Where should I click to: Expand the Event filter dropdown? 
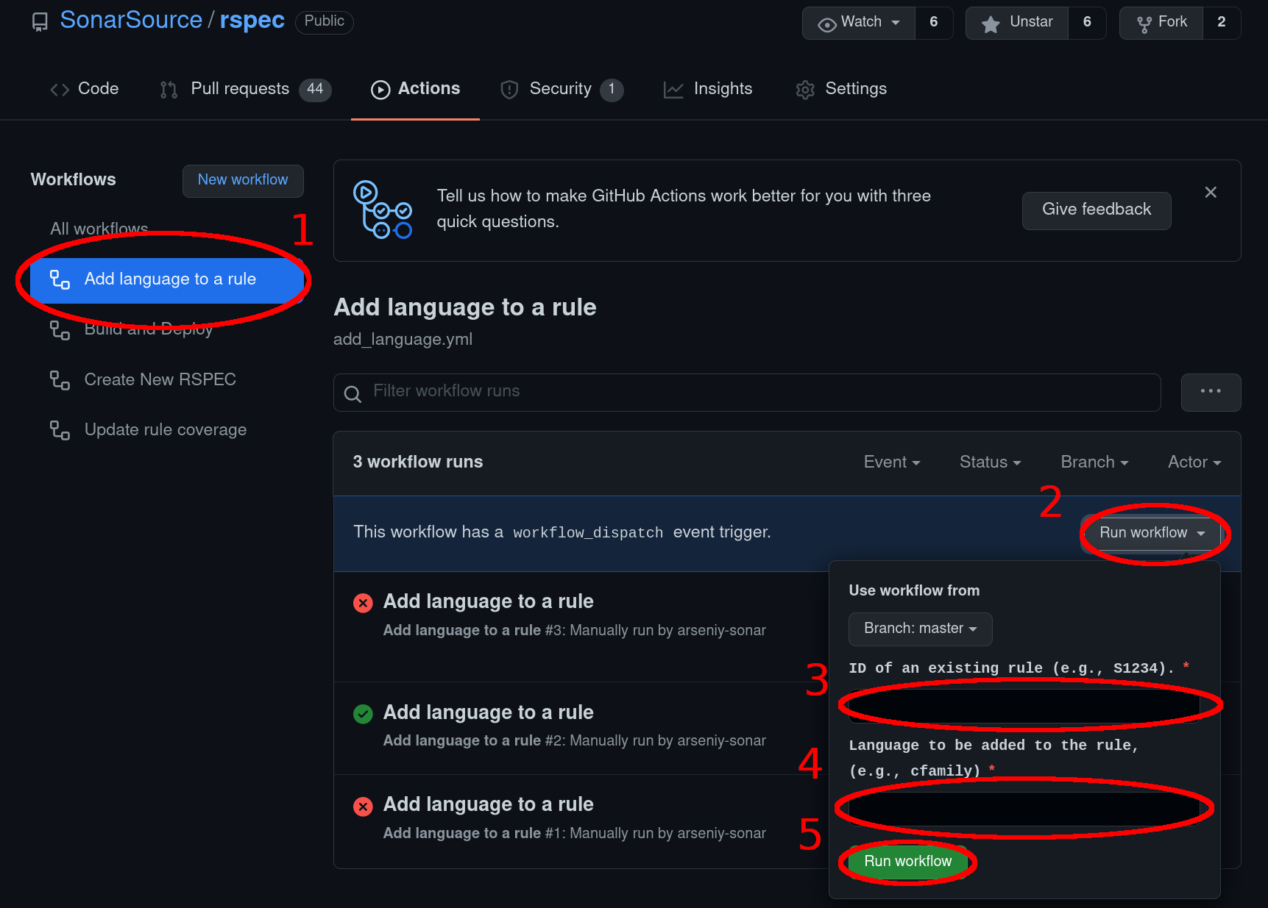pyautogui.click(x=892, y=462)
